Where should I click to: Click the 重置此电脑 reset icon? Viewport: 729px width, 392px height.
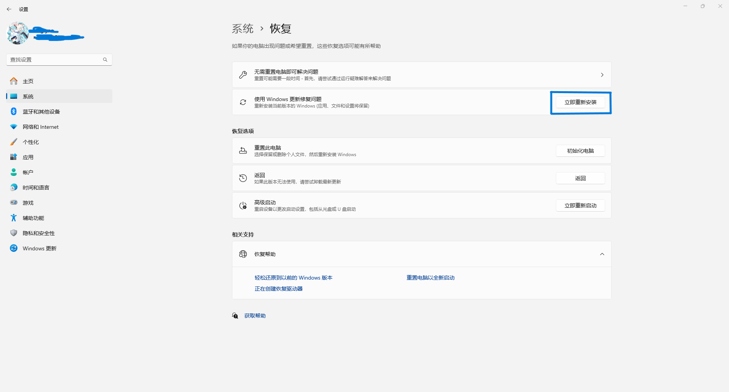pos(243,151)
